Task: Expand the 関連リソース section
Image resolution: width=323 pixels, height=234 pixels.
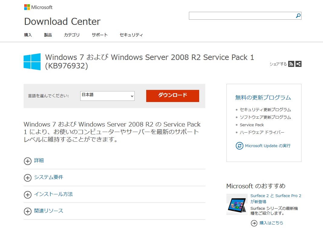Action: pos(28,211)
